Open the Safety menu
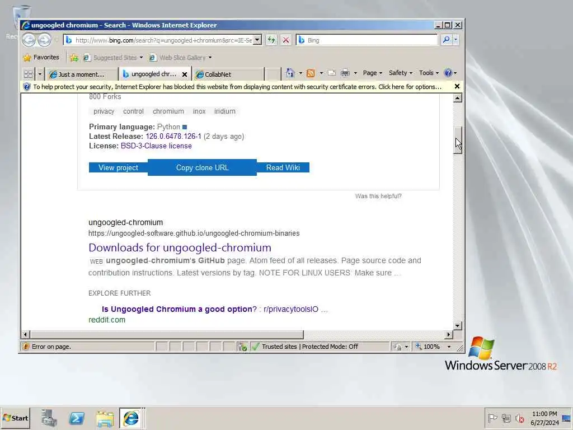This screenshot has width=573, height=430. click(401, 73)
